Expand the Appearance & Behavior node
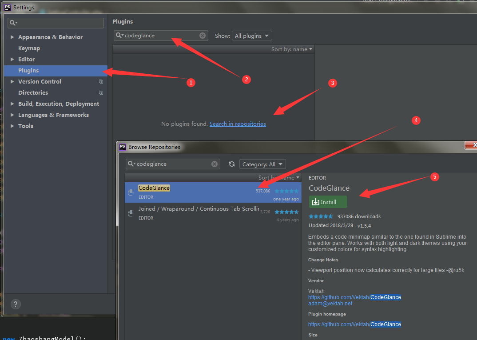This screenshot has height=340, width=477. pyautogui.click(x=12, y=37)
